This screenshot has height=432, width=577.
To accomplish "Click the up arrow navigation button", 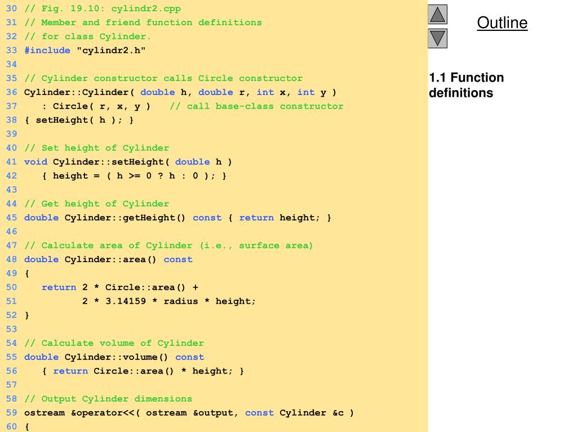I will click(x=437, y=14).
